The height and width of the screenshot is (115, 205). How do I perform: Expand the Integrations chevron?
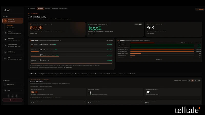point(21,85)
